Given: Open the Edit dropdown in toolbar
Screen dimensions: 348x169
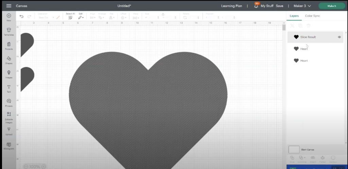Looking at the screenshot, I should tap(81, 17).
